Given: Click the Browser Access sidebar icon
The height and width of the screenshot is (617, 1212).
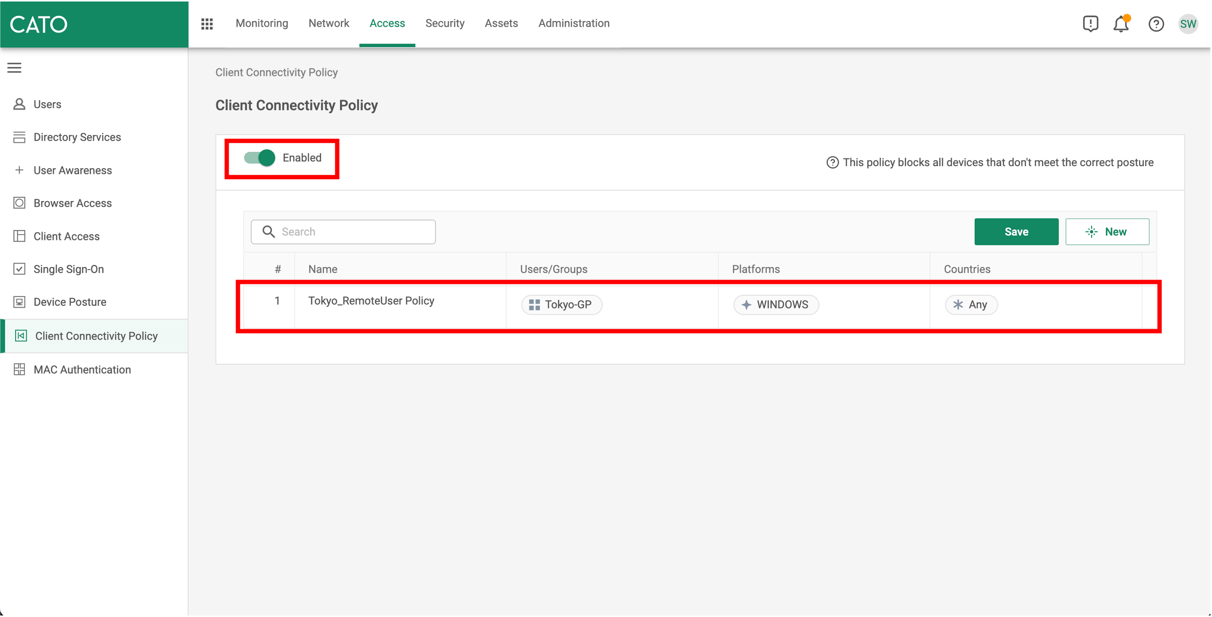Looking at the screenshot, I should pos(19,203).
